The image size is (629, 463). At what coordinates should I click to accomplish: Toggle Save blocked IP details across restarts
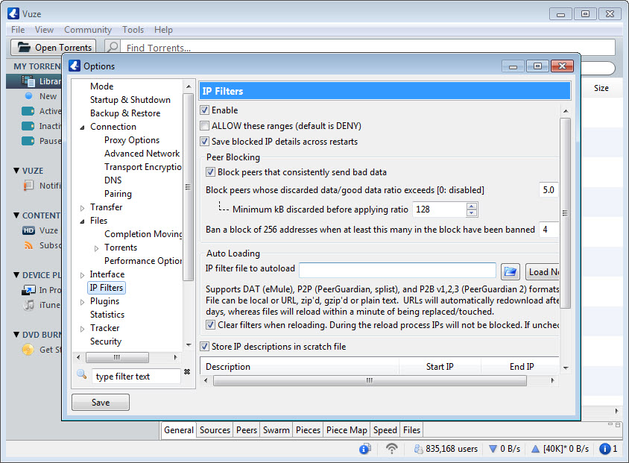(205, 141)
